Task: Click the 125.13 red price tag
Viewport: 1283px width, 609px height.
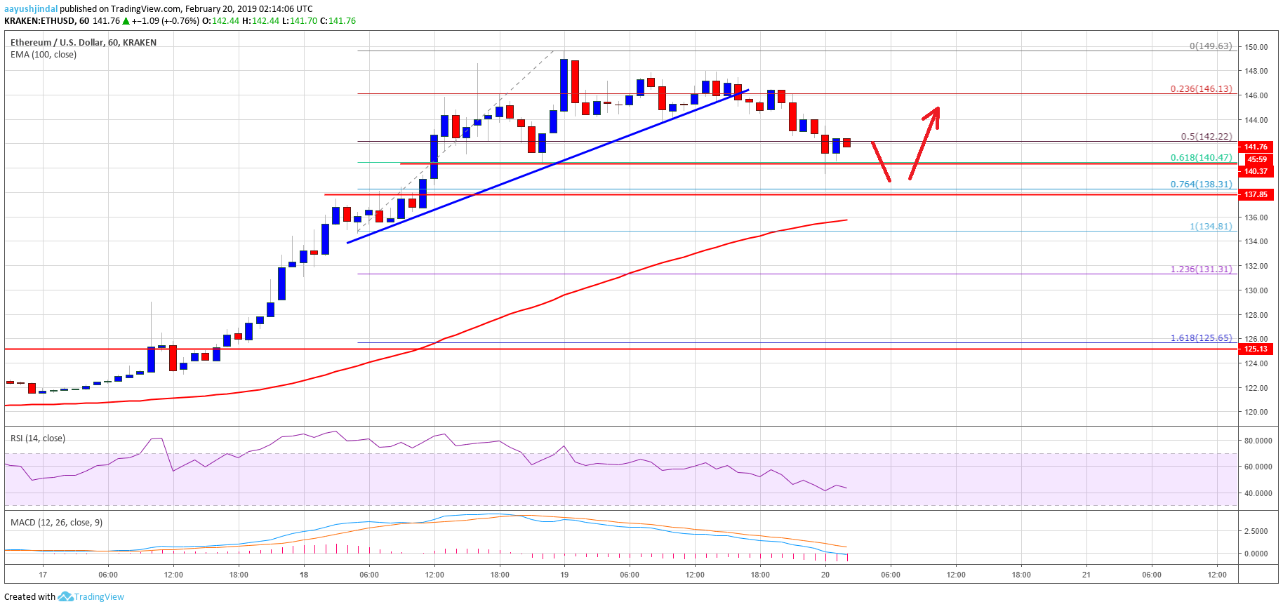Action: [x=1256, y=349]
